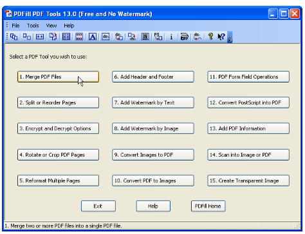Image resolution: width=305 pixels, height=234 pixels.
Task: Open 11. PDF Form Field Operations
Action: [248, 77]
